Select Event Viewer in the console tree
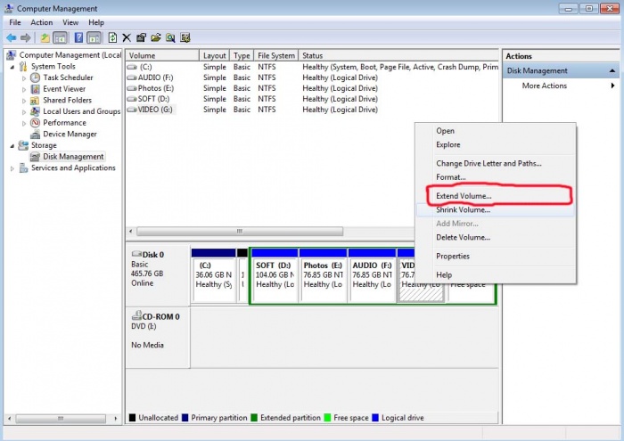 (x=64, y=89)
